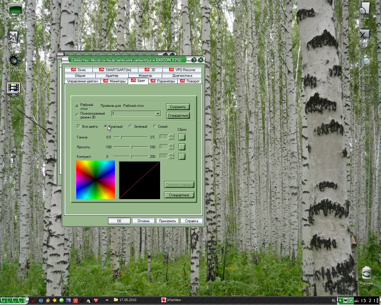Click the red checkmark quick-launch icon
Image resolution: width=381 pixels, height=305 pixels.
pyautogui.click(x=34, y=300)
